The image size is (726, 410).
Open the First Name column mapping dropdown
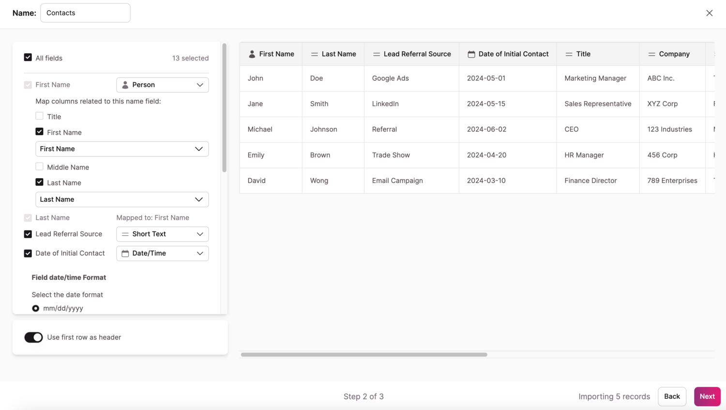[121, 149]
